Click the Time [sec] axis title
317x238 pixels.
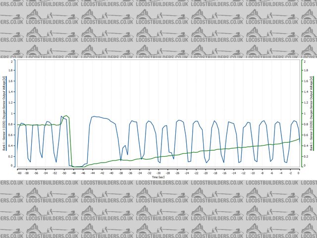(158, 177)
